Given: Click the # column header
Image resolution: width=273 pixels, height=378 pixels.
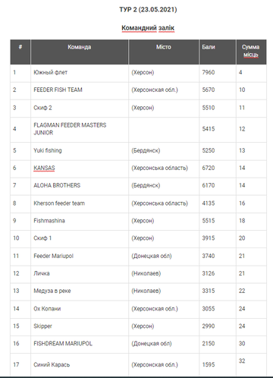Looking at the screenshot, I should 20,52.
